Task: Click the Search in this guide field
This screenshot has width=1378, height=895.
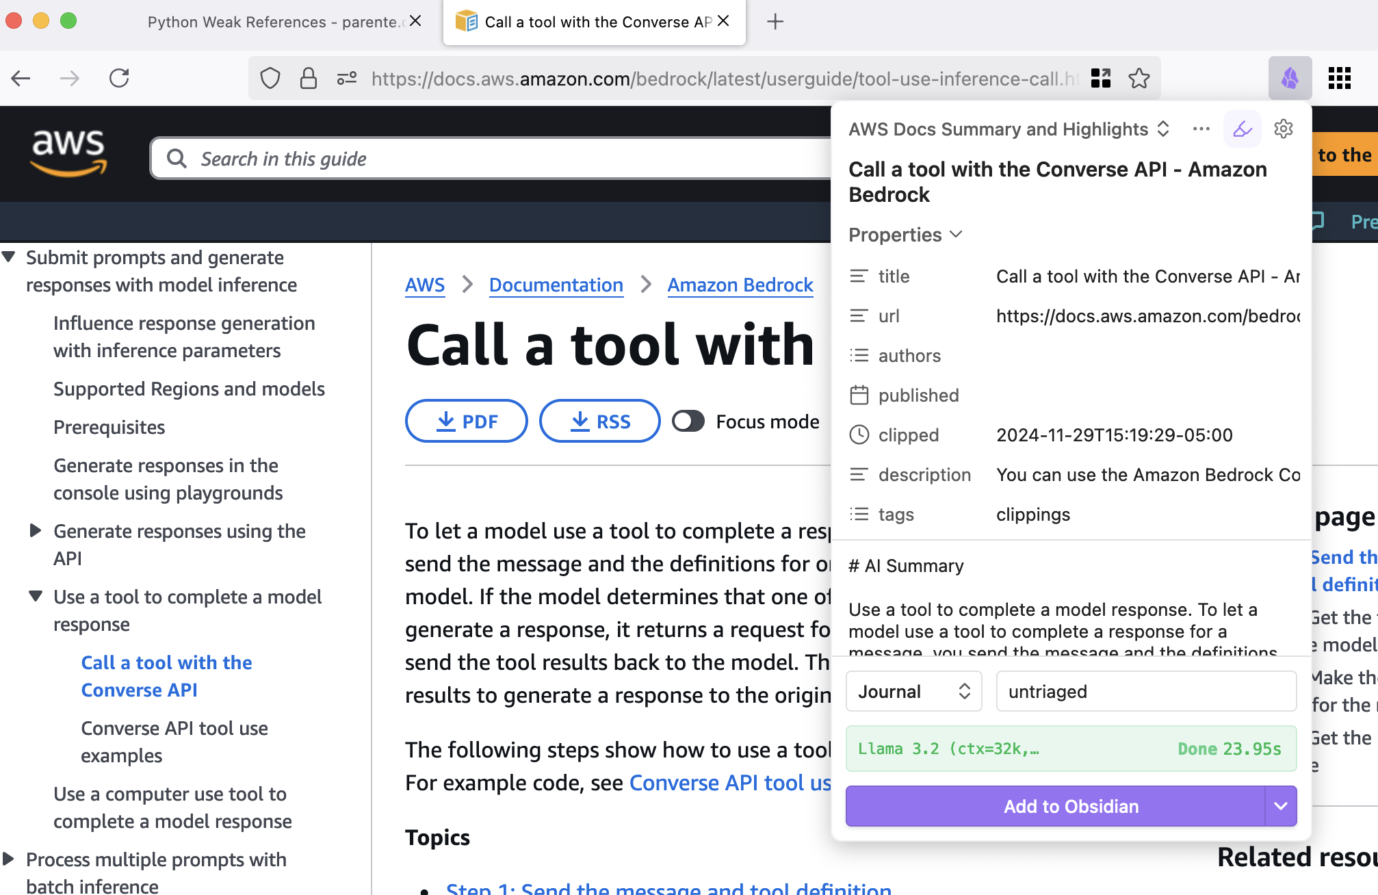Action: click(491, 159)
